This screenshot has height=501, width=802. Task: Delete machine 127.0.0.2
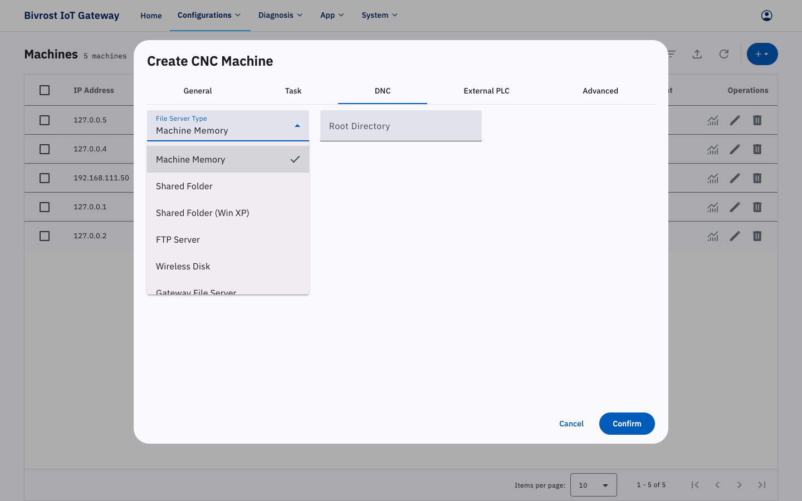[757, 236]
